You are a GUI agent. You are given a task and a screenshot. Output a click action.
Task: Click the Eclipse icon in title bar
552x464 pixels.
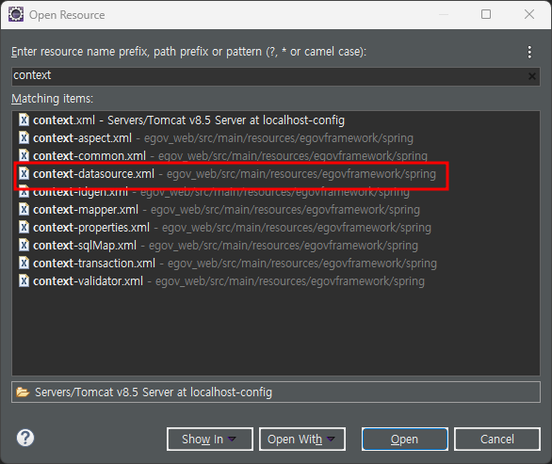click(x=16, y=14)
